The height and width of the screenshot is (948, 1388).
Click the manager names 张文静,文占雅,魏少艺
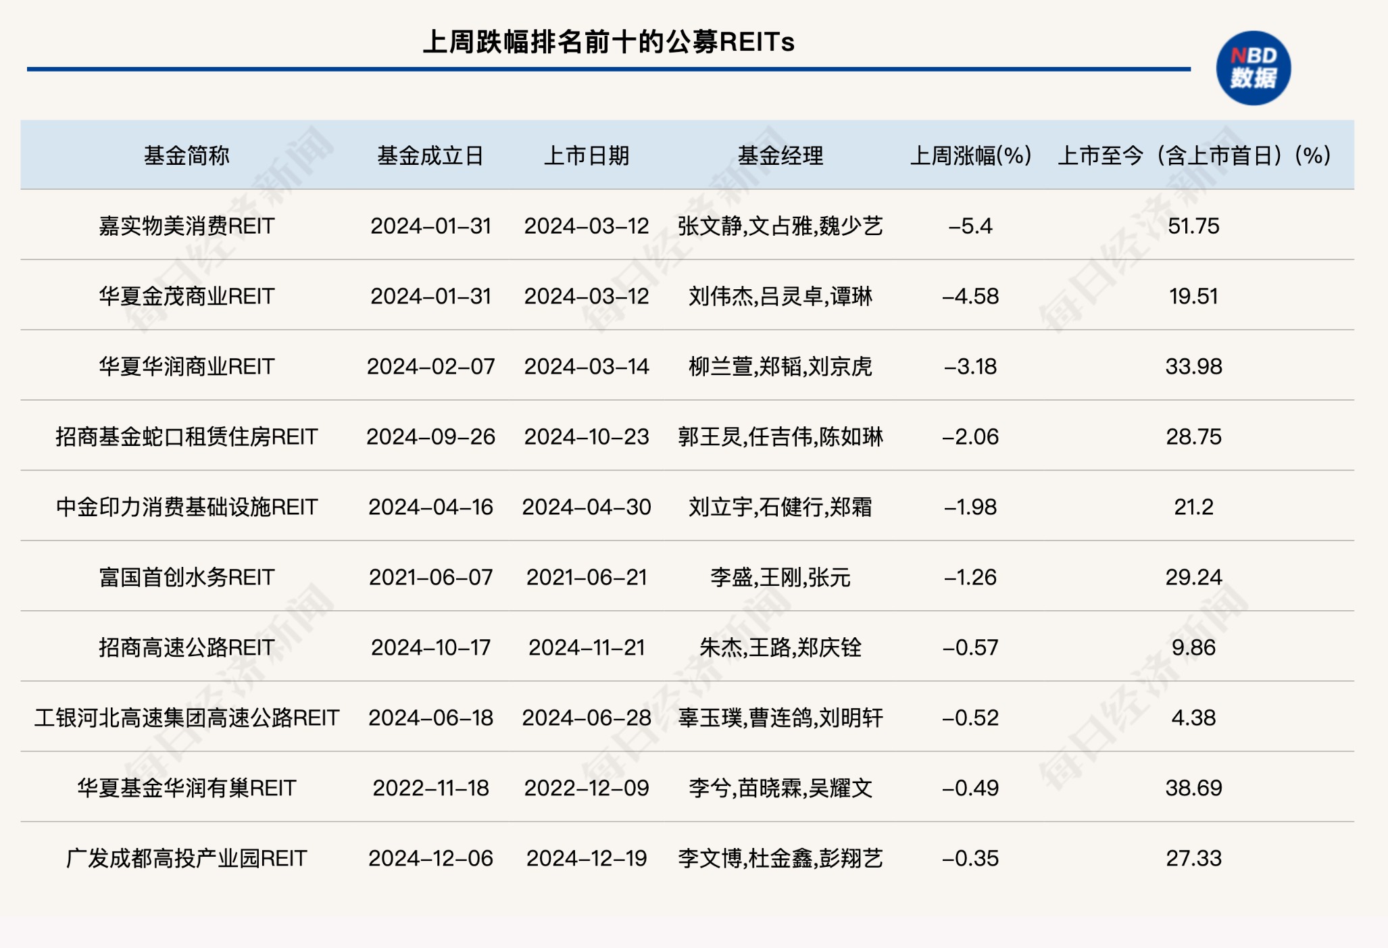point(782,226)
